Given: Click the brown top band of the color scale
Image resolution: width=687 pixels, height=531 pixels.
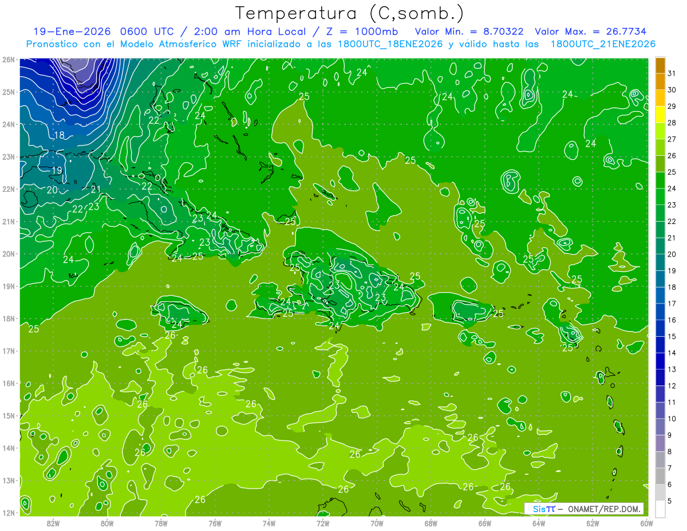Looking at the screenshot, I should point(660,65).
